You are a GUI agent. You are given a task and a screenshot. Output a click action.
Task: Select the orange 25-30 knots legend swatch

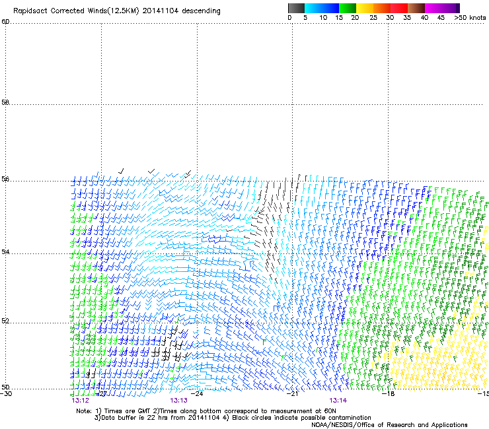[x=382, y=8]
